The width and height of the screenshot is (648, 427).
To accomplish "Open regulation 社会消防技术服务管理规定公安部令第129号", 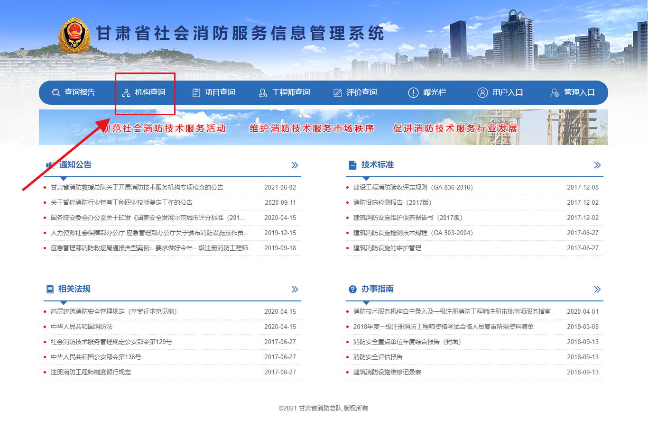I will 111,342.
